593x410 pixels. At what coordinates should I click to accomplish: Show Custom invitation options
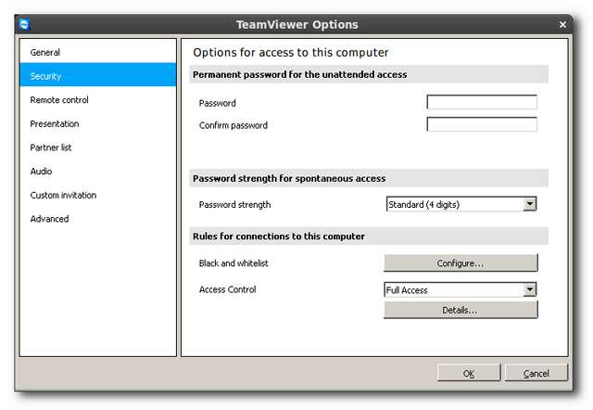coord(63,196)
